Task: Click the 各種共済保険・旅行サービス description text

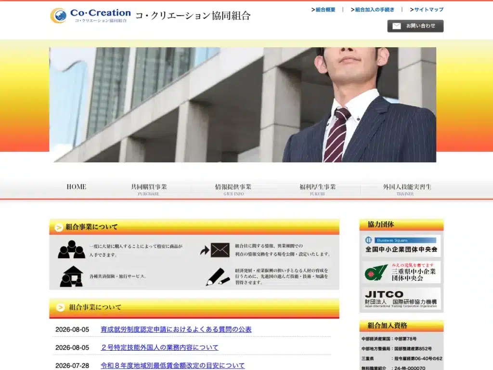Action: 118,277
